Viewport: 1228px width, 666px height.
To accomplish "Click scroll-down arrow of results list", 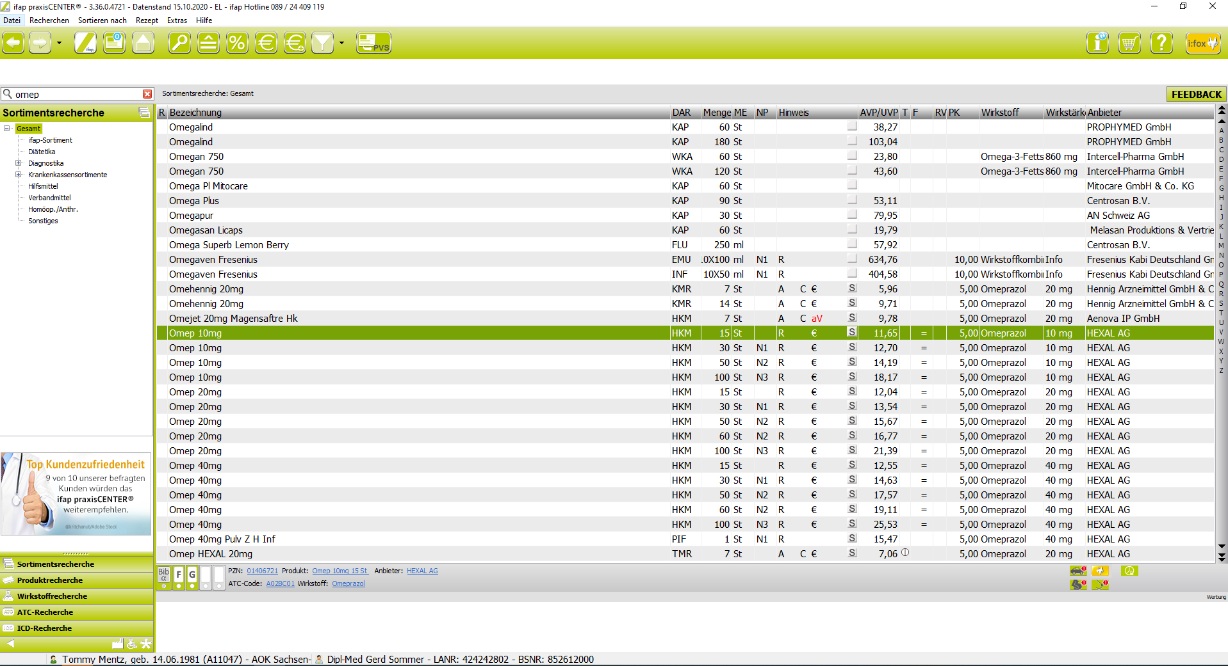I will click(x=1222, y=547).
